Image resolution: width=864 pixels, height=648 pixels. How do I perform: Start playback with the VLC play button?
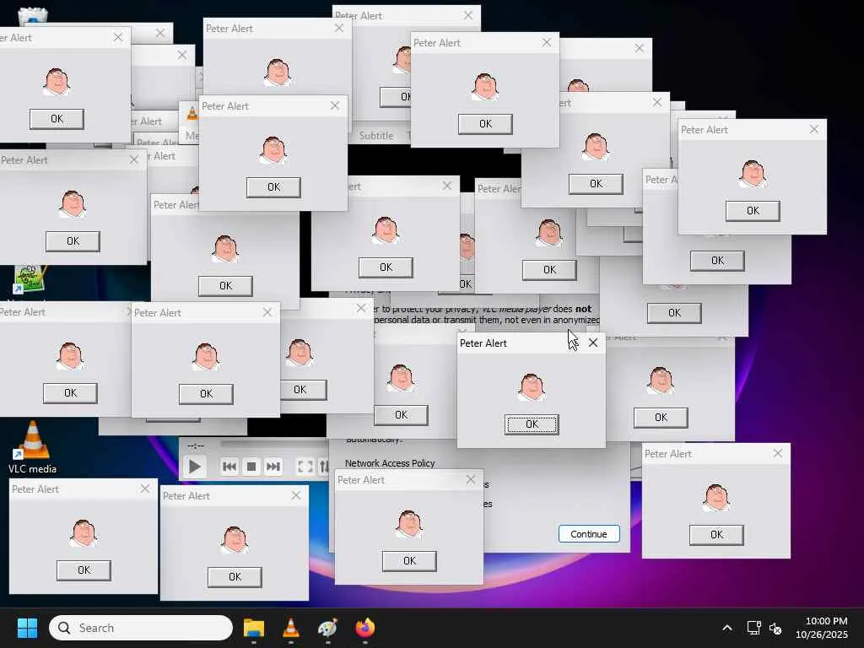(x=195, y=467)
